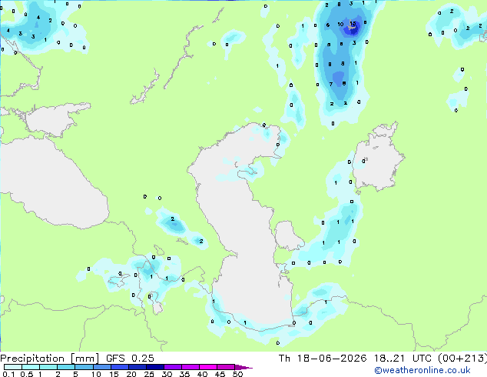Click the 25–30 mm dark blue legend swatch
Screen dimensions: 487x377
point(155,367)
